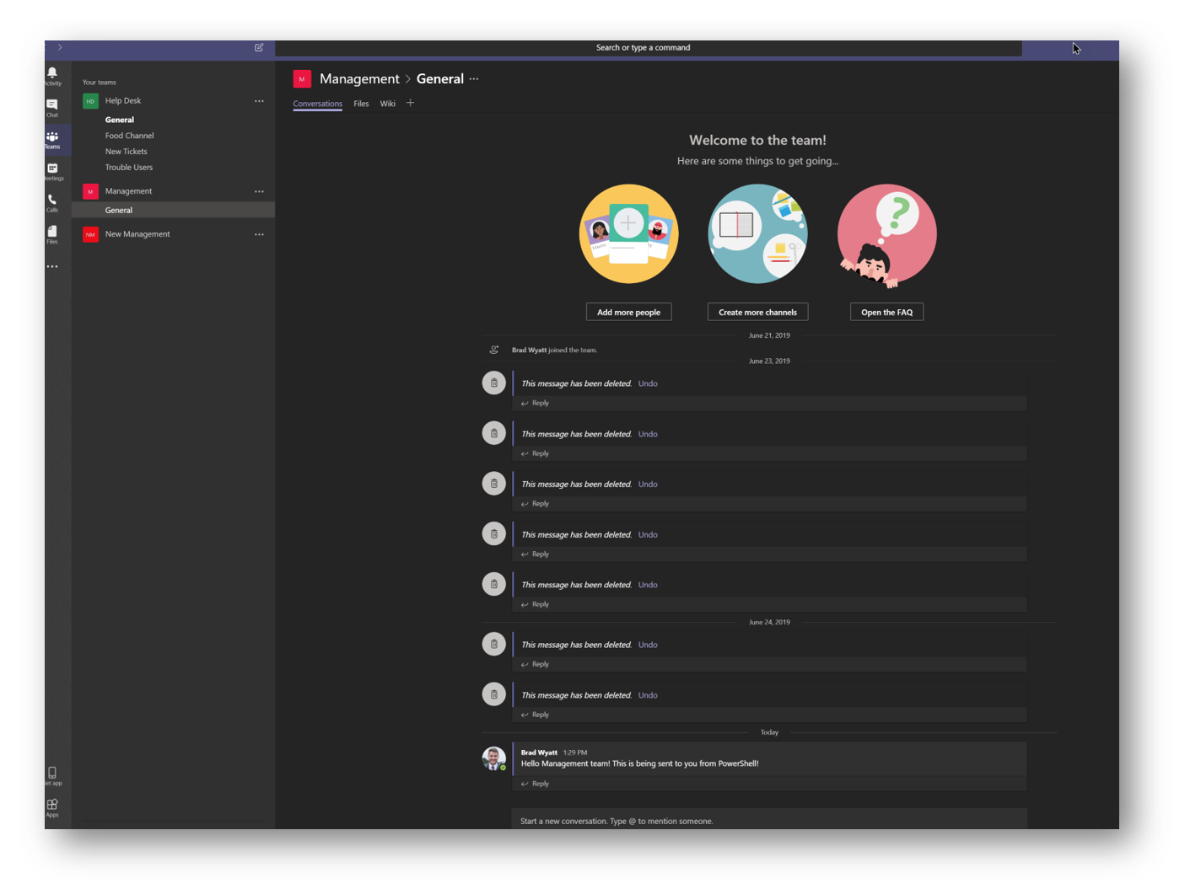
Task: Select General channel under Management
Action: coord(173,210)
